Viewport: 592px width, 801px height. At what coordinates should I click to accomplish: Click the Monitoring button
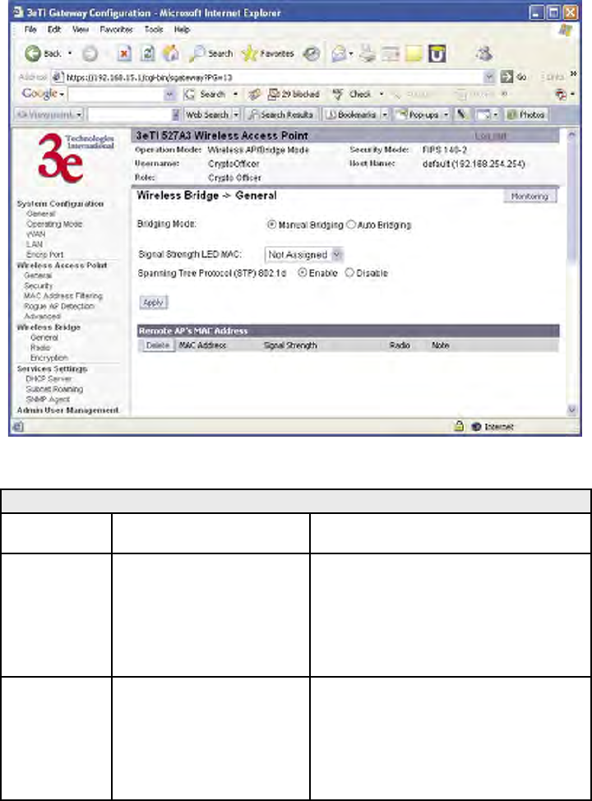pyautogui.click(x=530, y=197)
